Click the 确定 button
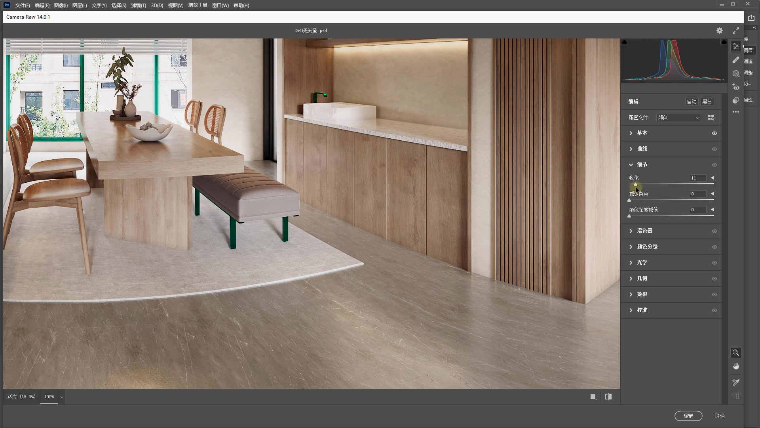This screenshot has width=760, height=428. (688, 416)
